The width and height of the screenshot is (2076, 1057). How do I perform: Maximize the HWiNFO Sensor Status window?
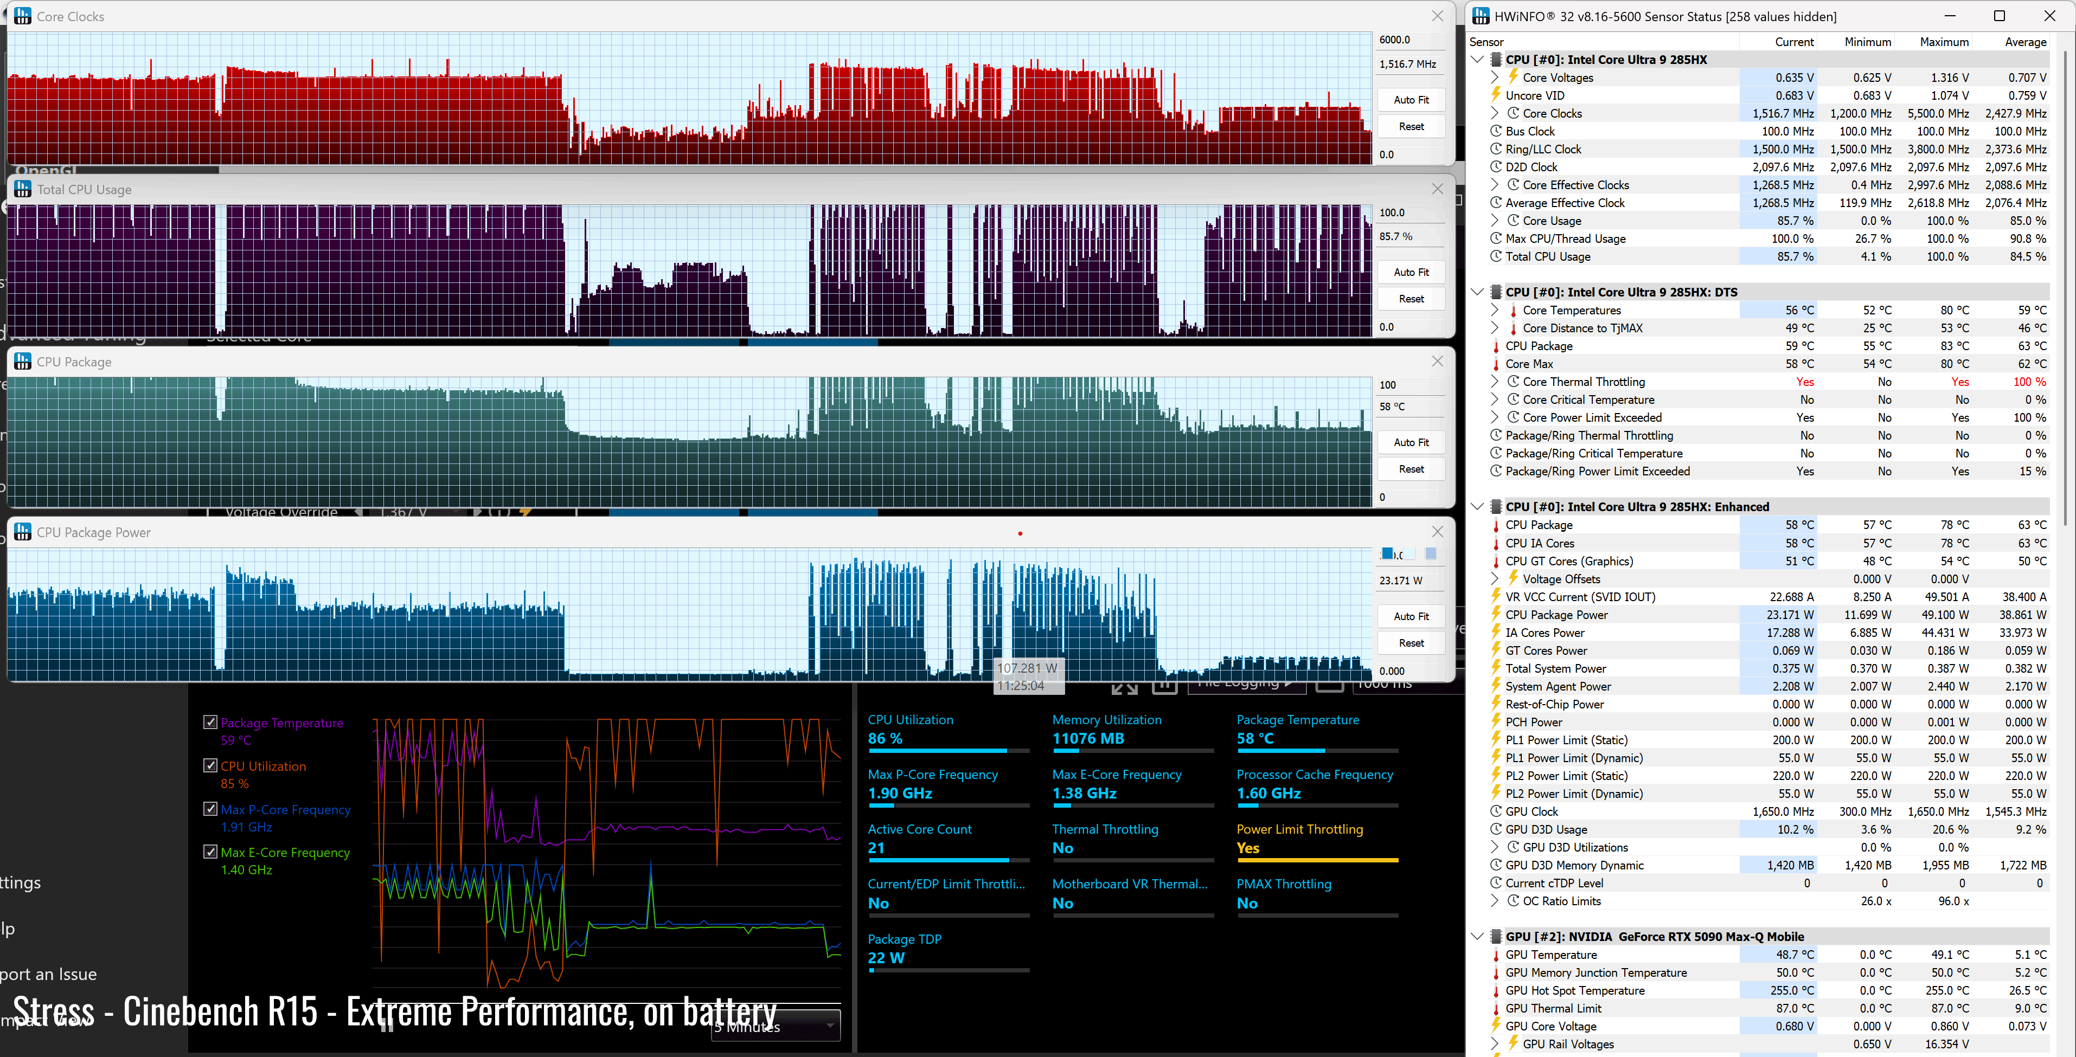(1998, 16)
